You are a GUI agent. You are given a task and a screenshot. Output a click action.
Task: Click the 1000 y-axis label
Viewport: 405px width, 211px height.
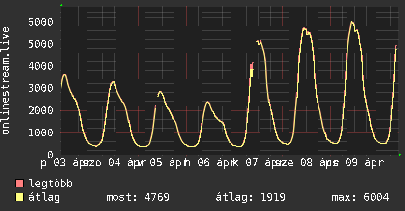coord(41,132)
